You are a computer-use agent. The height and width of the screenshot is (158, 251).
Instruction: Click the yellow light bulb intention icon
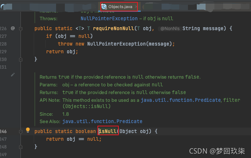click(28, 130)
